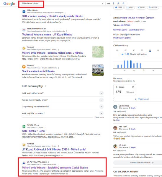Expand question Kolik stojí měření emisí?
This screenshot has height=177, width=162.
pyautogui.click(x=63, y=93)
